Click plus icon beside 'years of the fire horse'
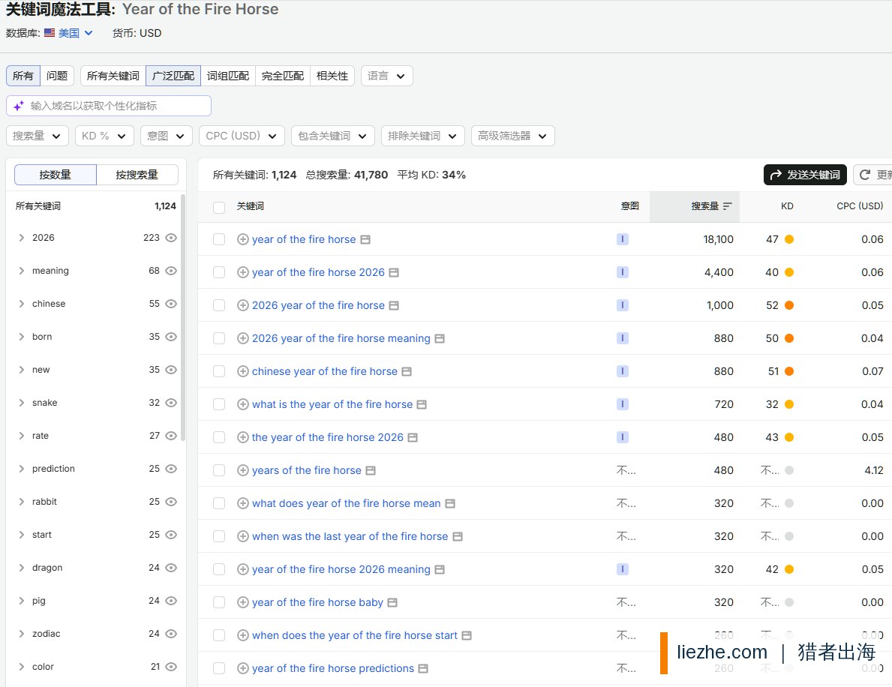 [x=243, y=470]
